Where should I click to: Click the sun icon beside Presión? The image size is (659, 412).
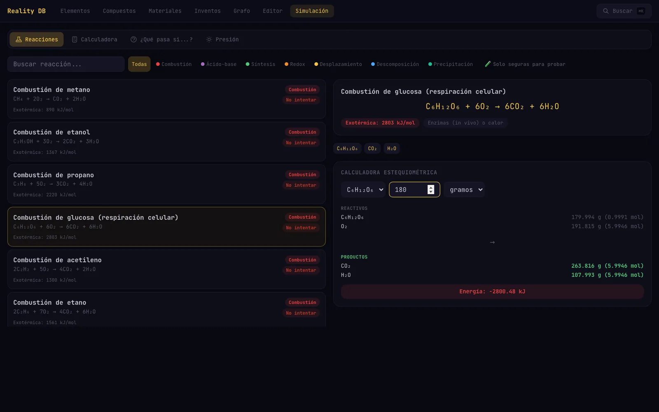coord(209,40)
